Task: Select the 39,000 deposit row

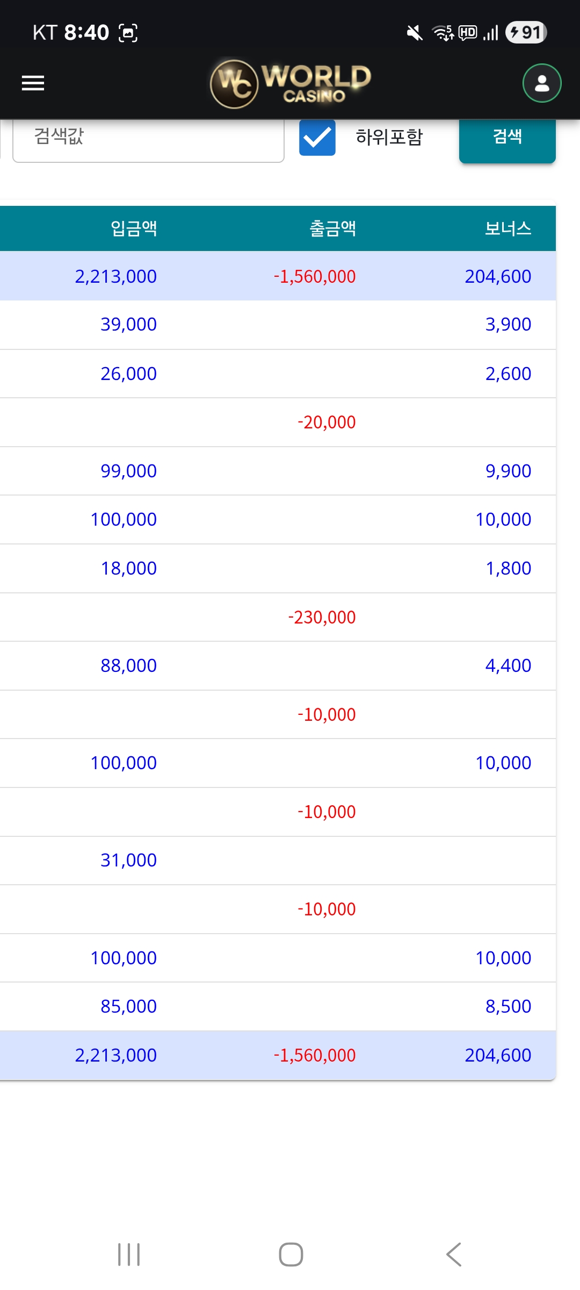Action: tap(278, 325)
